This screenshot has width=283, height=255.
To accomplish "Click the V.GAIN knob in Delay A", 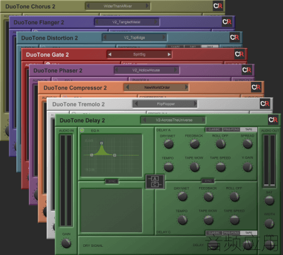I will pyautogui.click(x=247, y=167).
